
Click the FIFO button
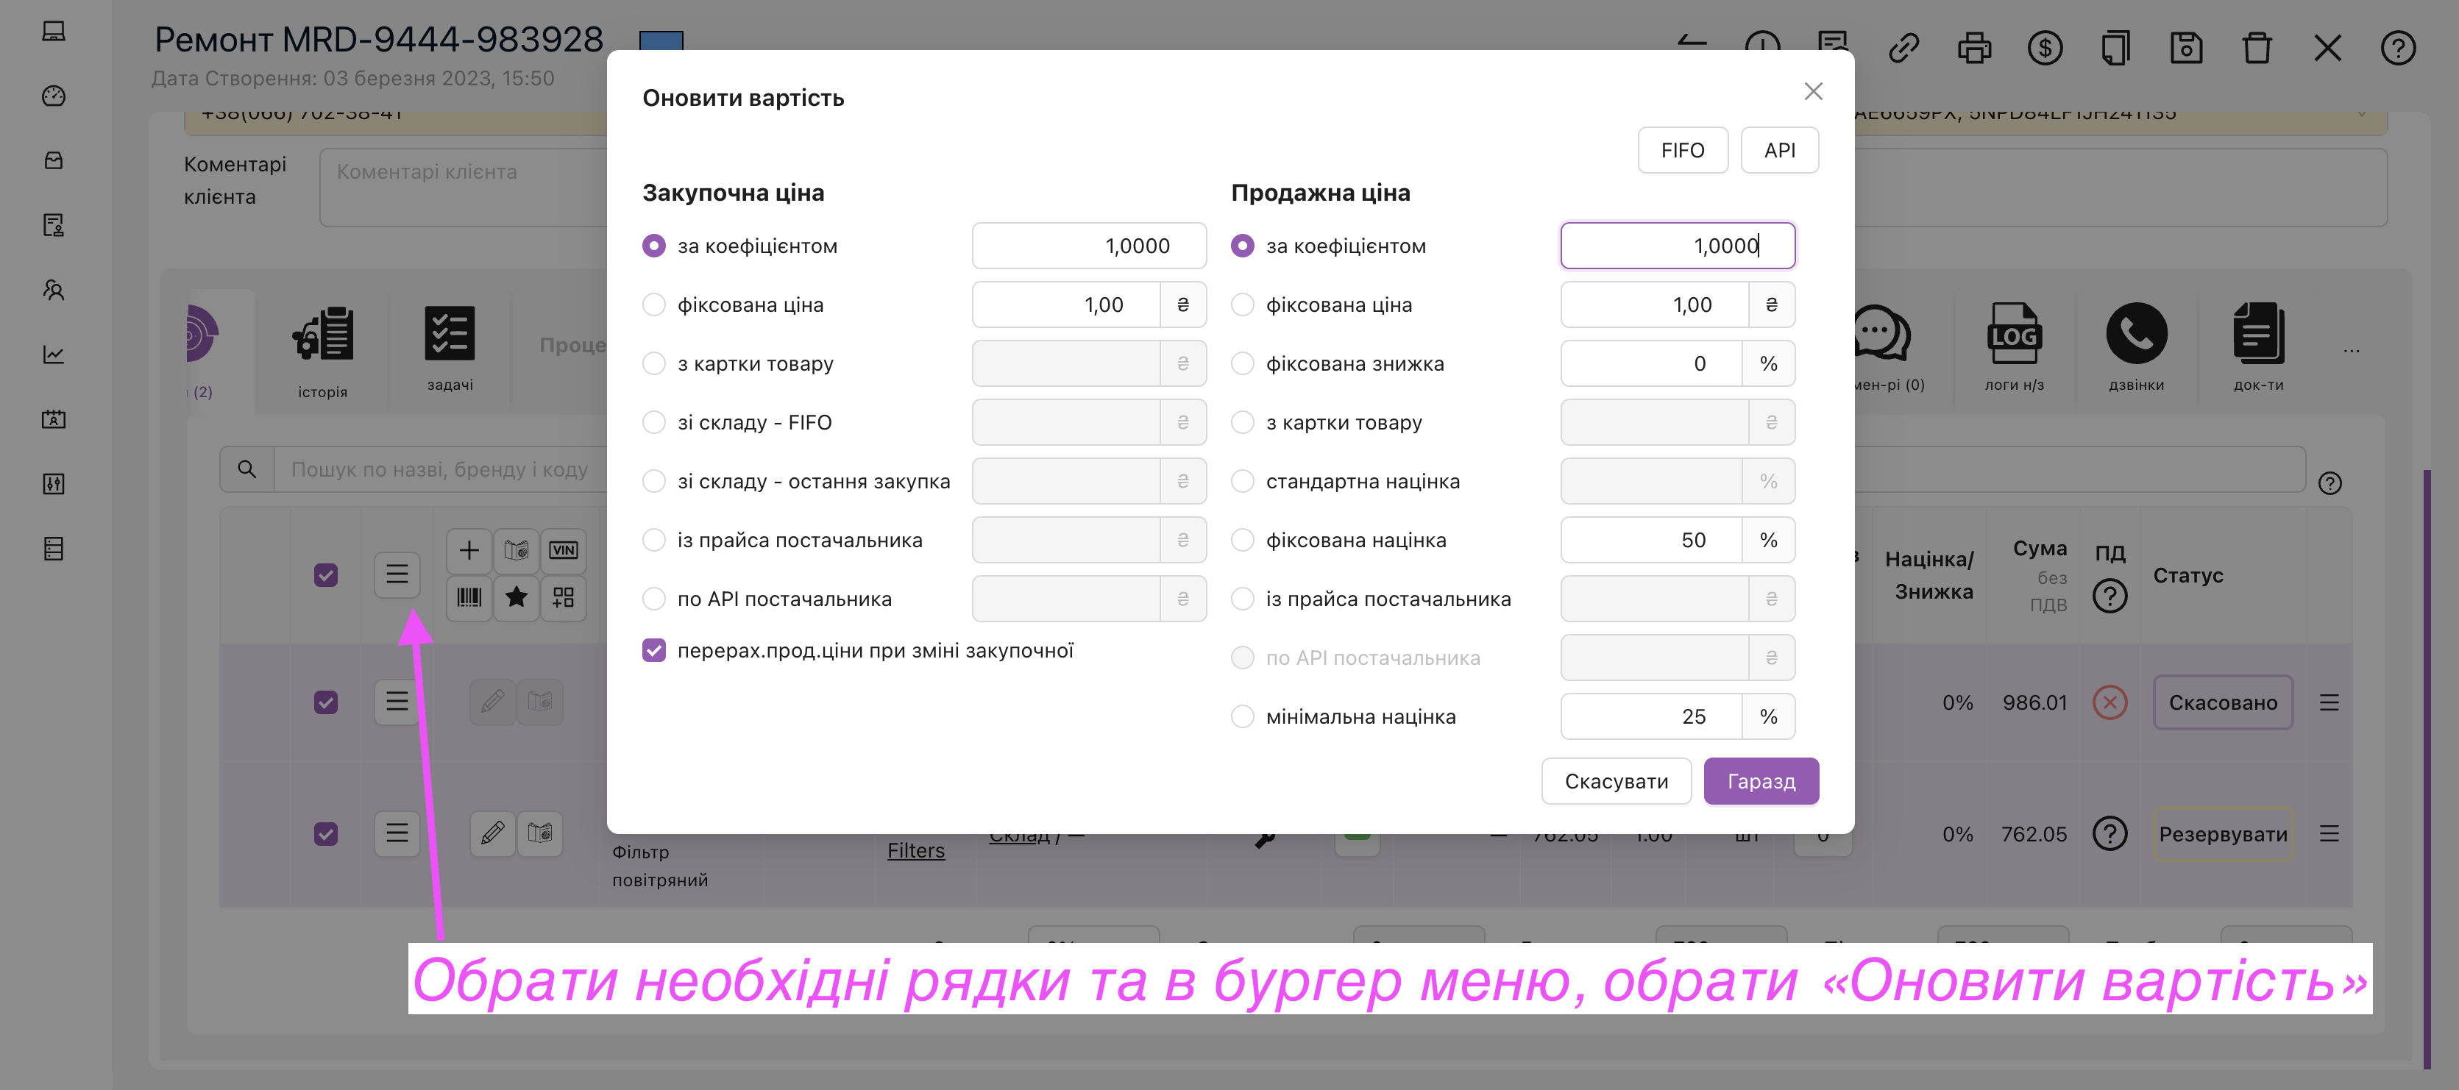[1682, 151]
